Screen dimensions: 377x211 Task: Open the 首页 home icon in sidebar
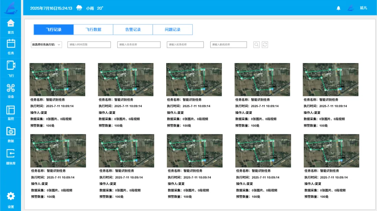tap(10, 23)
